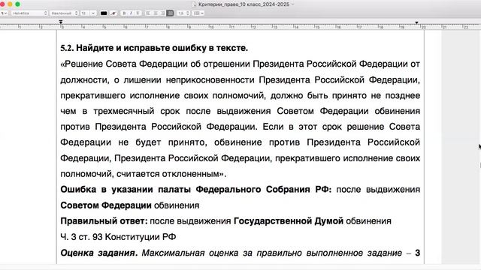Click the line 'Ч. 3 ст. 93 Конституции РФ'

click(x=118, y=237)
